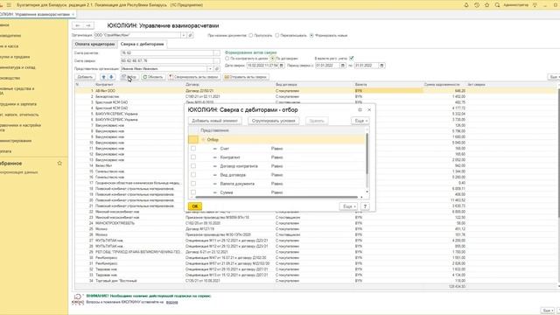This screenshot has width=560, height=315.
Task: Click Обновить refresh button
Action: coord(152,77)
